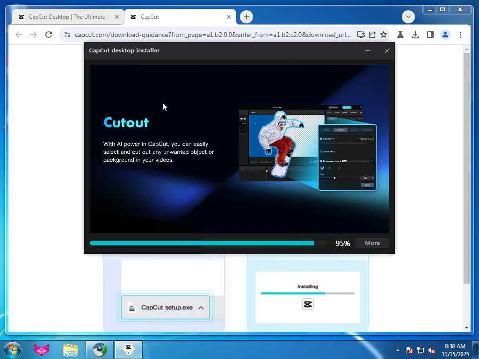The width and height of the screenshot is (479, 359).
Task: Open browser downloads icon
Action: pos(415,35)
